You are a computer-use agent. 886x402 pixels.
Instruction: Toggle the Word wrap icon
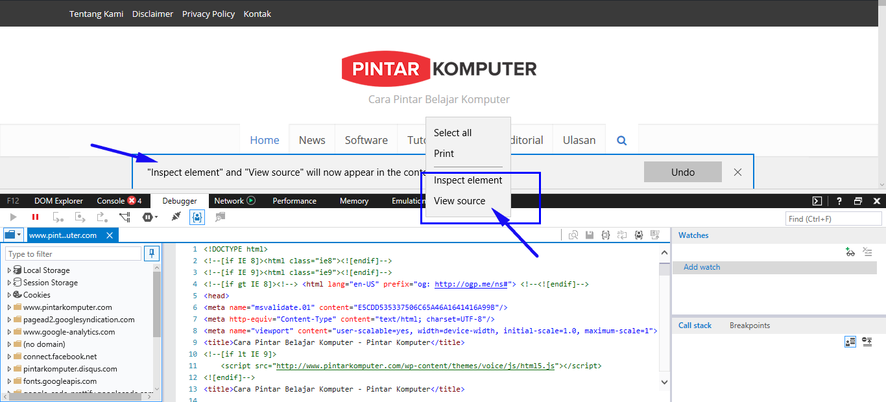click(x=622, y=235)
